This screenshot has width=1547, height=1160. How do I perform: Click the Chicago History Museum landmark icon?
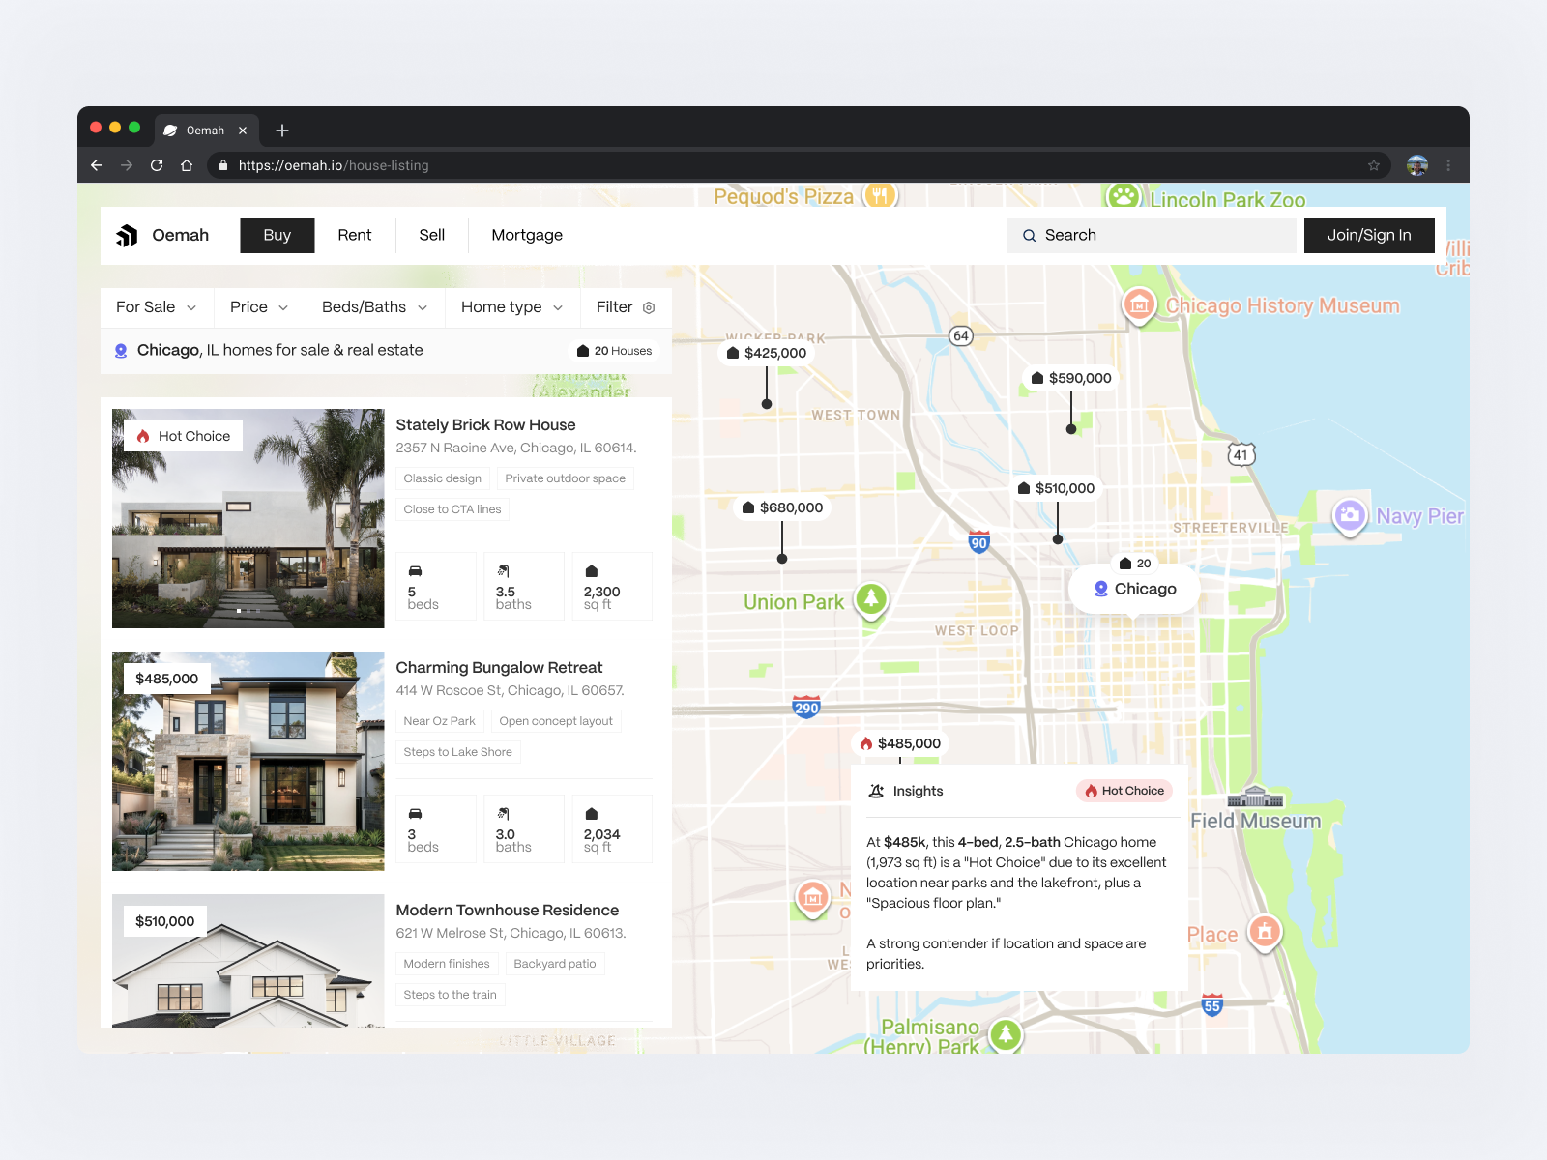(1139, 304)
